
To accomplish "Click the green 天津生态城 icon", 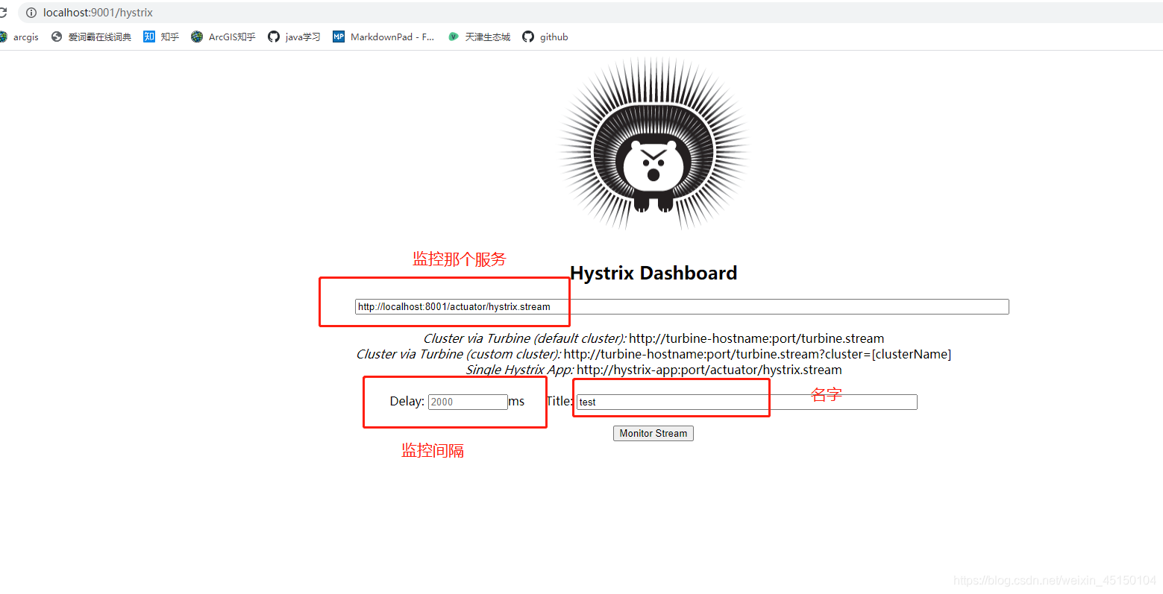I will tap(454, 37).
